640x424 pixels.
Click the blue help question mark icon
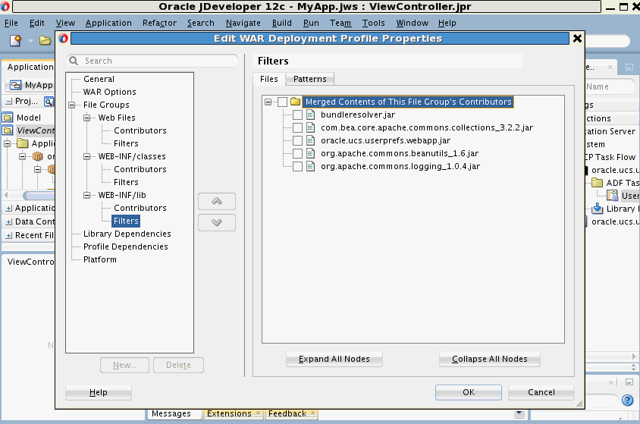[x=627, y=400]
